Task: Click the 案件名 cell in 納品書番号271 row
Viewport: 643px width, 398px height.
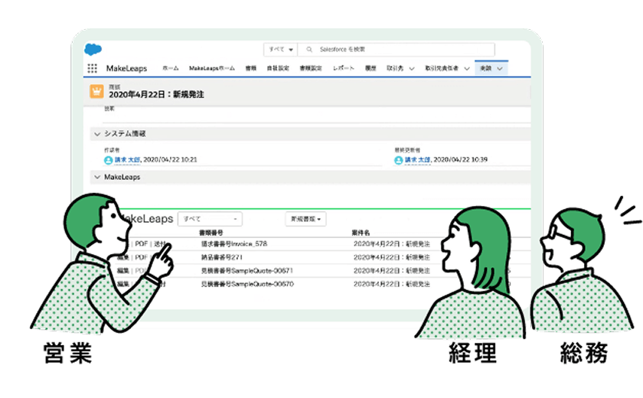Action: pyautogui.click(x=392, y=257)
